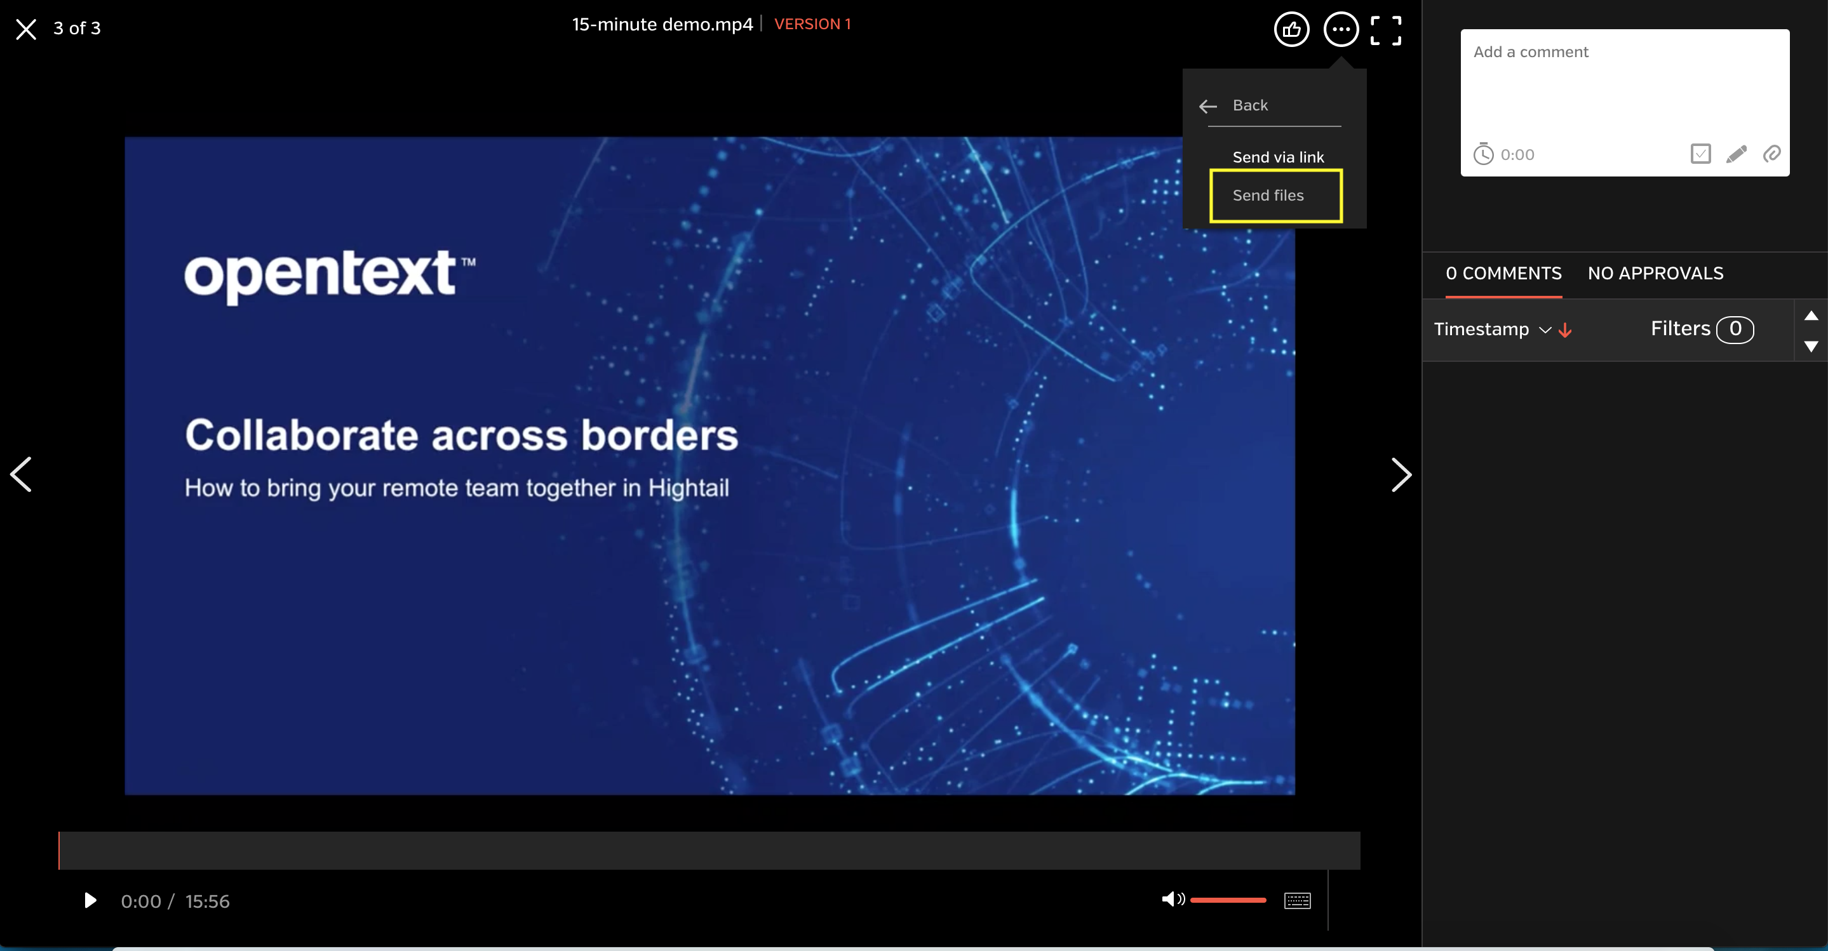This screenshot has height=951, width=1828.
Task: Select the 0 COMMENTS tab
Action: click(1503, 273)
